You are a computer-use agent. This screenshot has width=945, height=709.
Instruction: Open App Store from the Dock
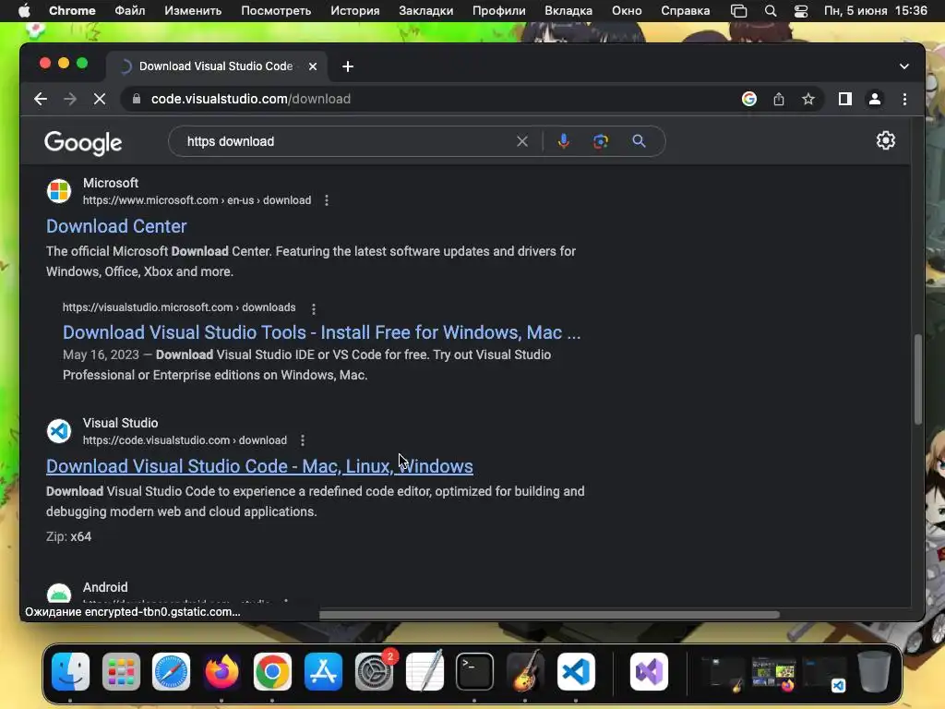pos(323,671)
